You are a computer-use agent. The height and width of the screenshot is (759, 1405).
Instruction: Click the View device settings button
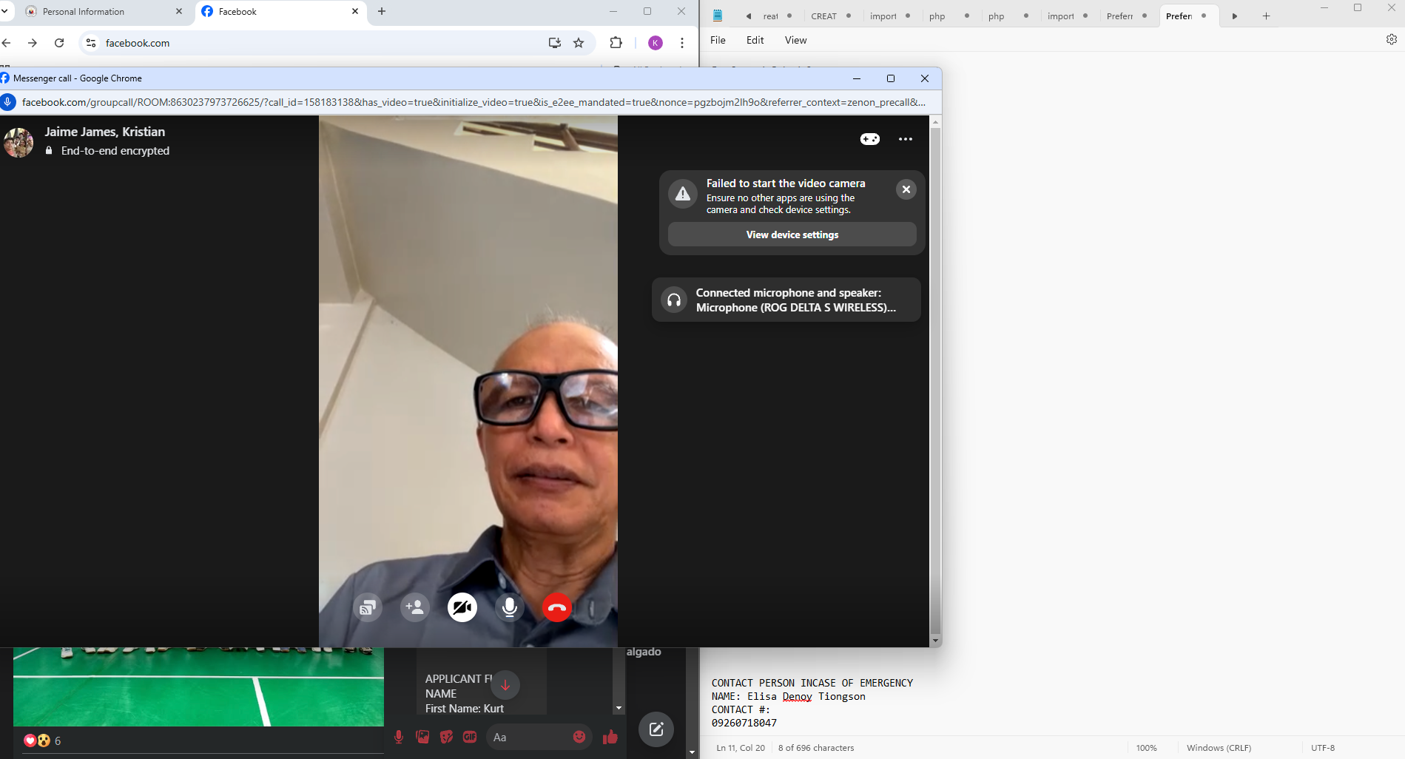point(792,235)
